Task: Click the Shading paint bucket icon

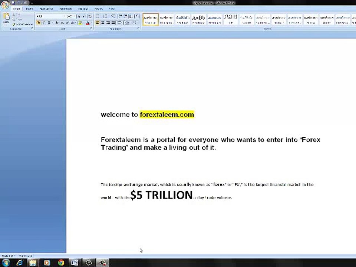Action: 128,23
